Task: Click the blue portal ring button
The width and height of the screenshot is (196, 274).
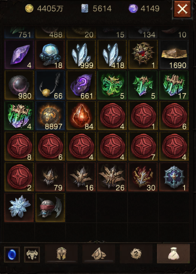Action: pos(12,254)
